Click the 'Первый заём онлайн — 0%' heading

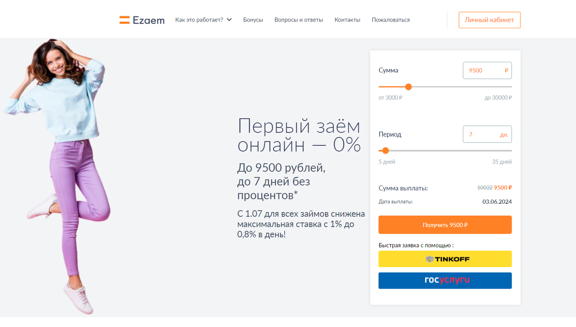(x=299, y=135)
